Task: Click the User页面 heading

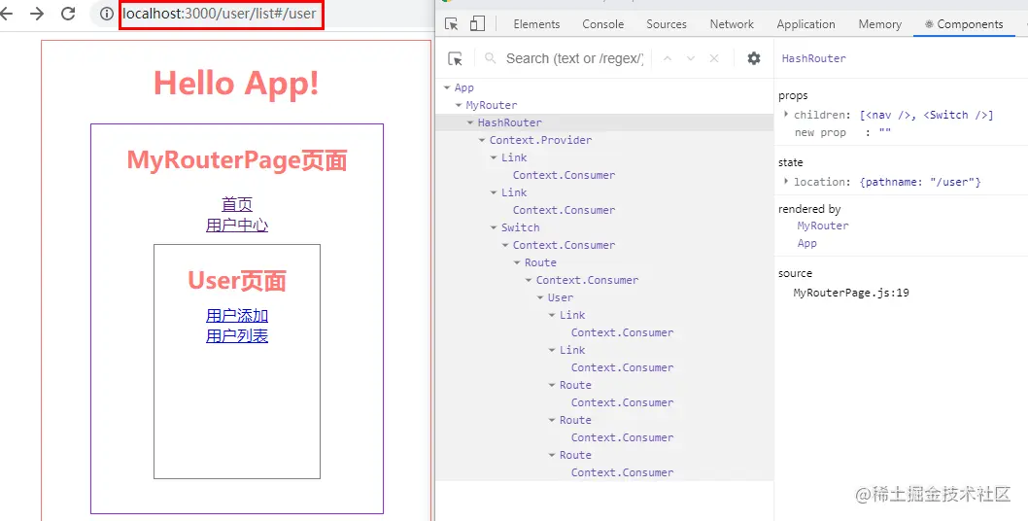Action: [237, 281]
